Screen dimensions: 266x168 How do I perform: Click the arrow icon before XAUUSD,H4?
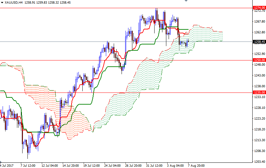point(2,2)
